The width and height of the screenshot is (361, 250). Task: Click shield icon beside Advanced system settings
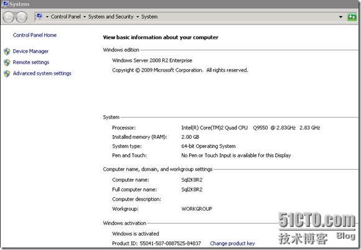[7, 73]
